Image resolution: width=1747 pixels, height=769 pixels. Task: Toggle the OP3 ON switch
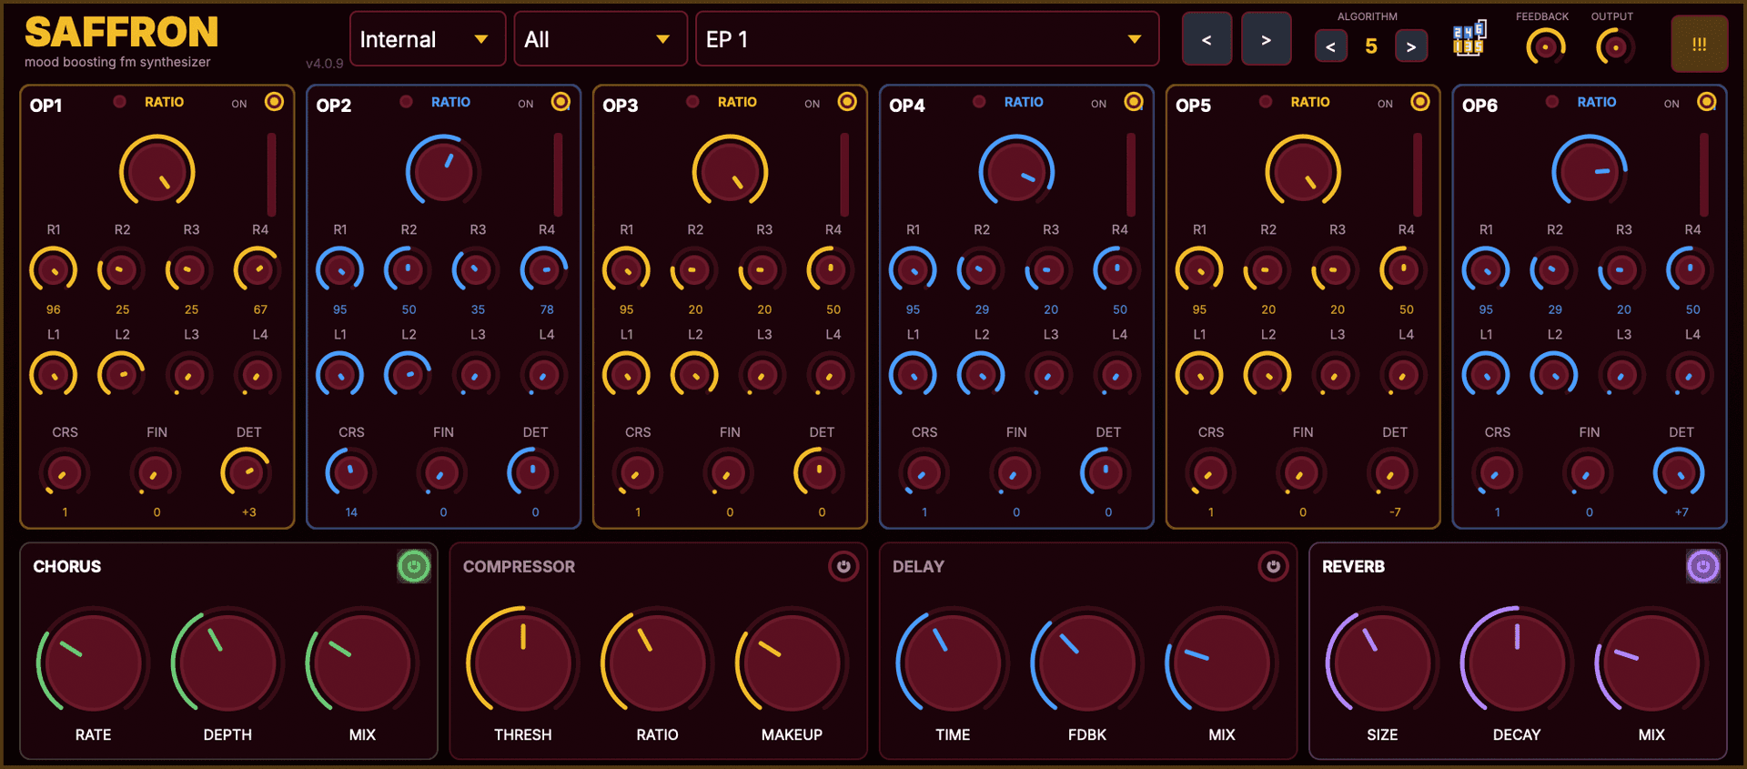847,102
